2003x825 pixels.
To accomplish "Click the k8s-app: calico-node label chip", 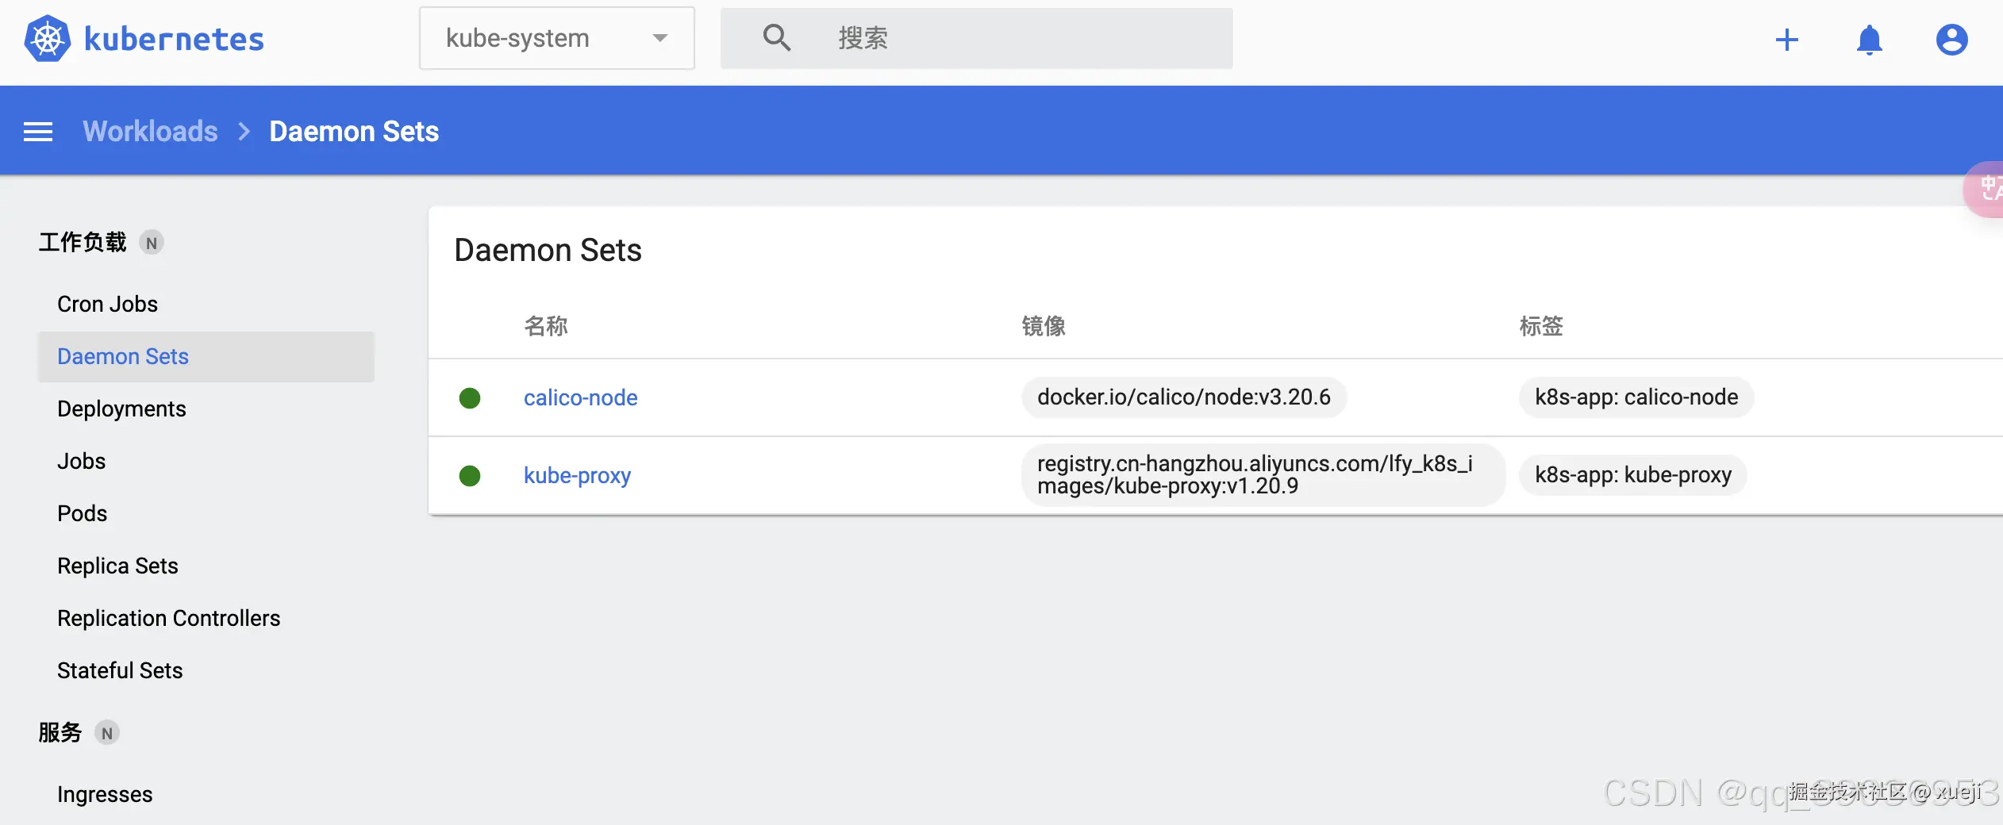I will tap(1636, 397).
